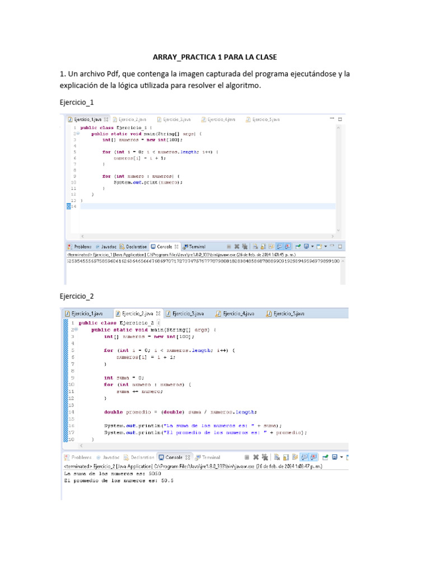Click Open Console icon in Ejercicio_1 console
Screen dimensions: 430x573
319,247
